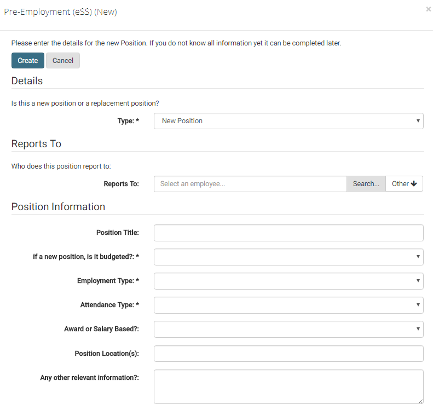Viewport: 433px width, 410px height.
Task: Grab the text area resize handle
Action: [x=420, y=401]
